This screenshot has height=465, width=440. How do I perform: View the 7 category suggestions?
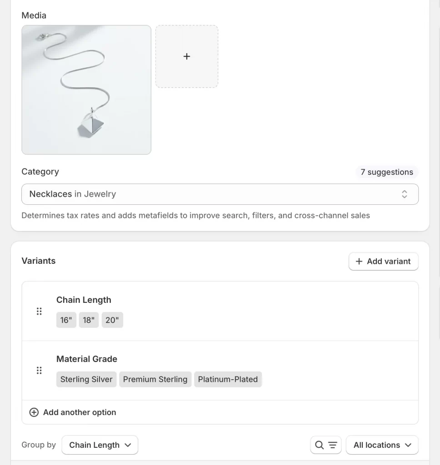click(387, 172)
